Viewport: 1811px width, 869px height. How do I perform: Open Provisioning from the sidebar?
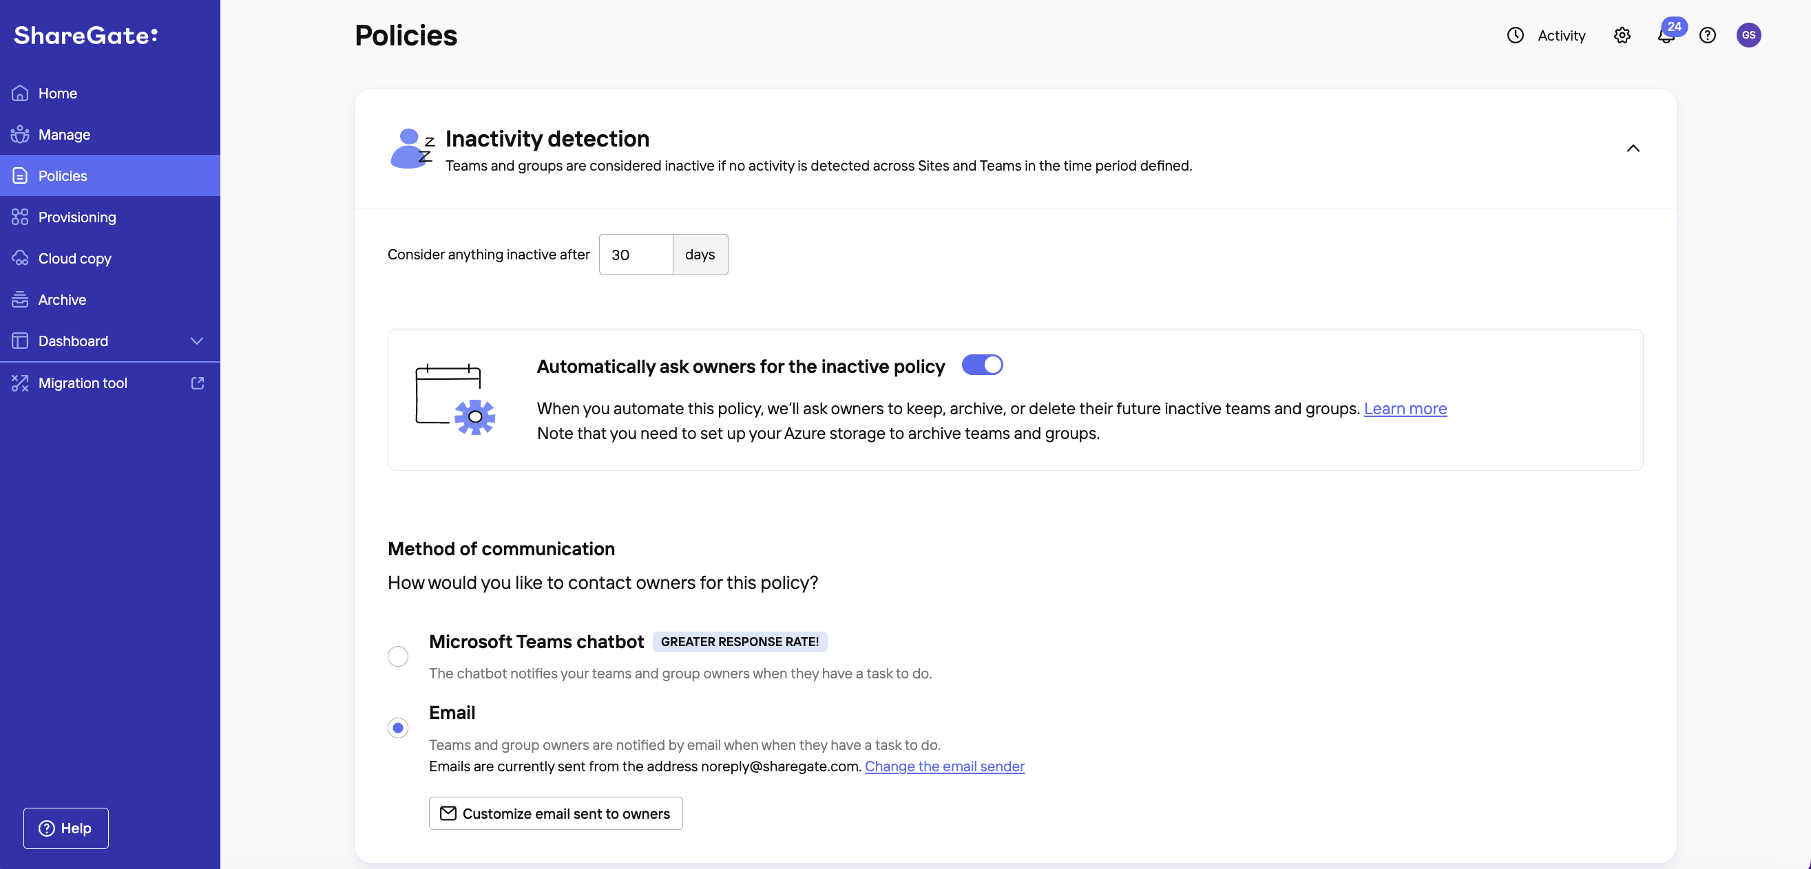pos(77,217)
